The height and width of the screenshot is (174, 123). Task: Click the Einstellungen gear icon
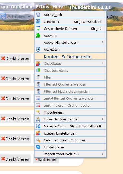38,147
